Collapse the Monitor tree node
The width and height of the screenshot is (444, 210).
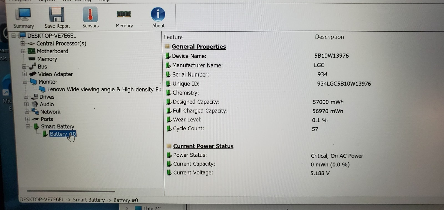click(x=25, y=82)
